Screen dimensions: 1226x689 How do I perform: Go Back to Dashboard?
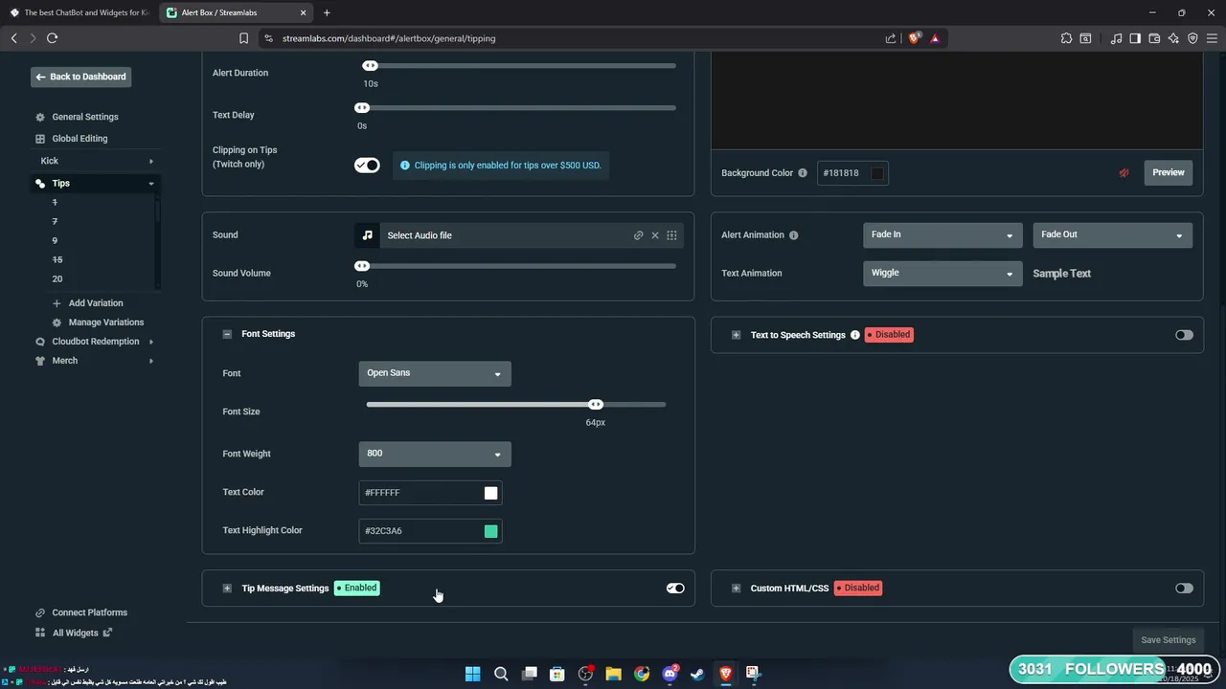click(80, 77)
